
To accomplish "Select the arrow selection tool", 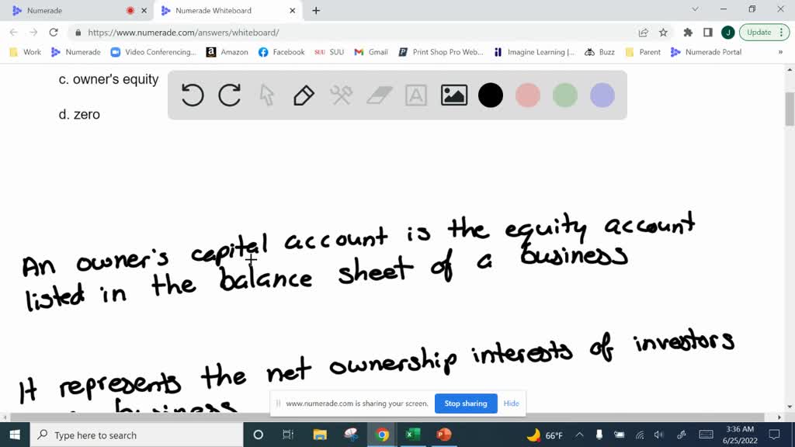I will 266,95.
